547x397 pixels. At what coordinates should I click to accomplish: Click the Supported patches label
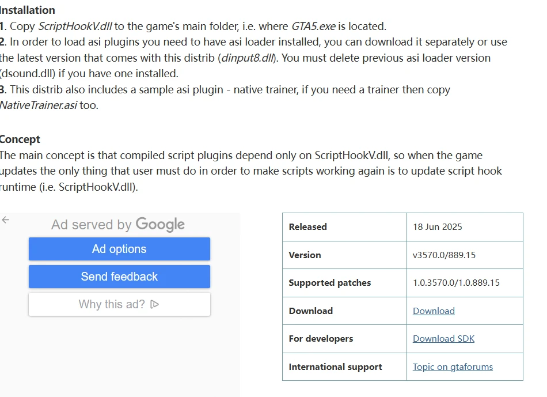coord(329,282)
